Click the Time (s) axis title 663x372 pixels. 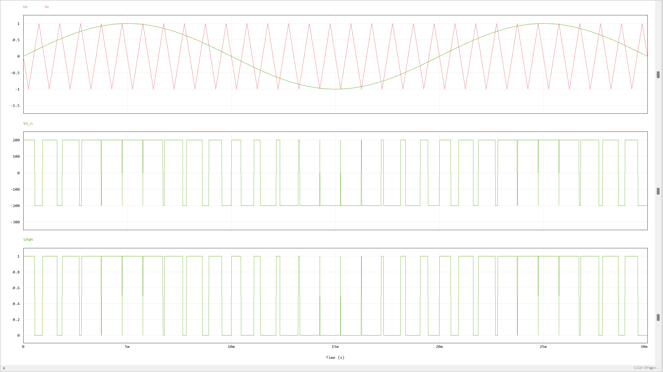pos(335,357)
